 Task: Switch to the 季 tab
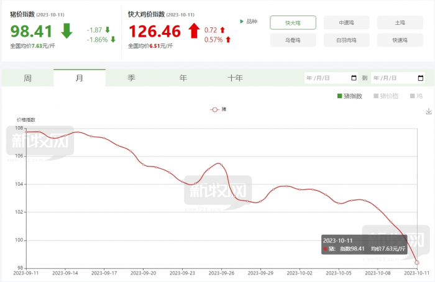pos(131,78)
